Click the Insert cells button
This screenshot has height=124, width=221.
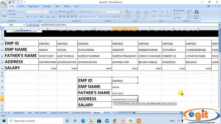(154, 13)
